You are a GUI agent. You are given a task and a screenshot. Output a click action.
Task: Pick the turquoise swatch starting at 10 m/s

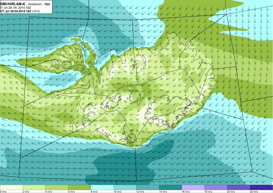tap(125, 188)
